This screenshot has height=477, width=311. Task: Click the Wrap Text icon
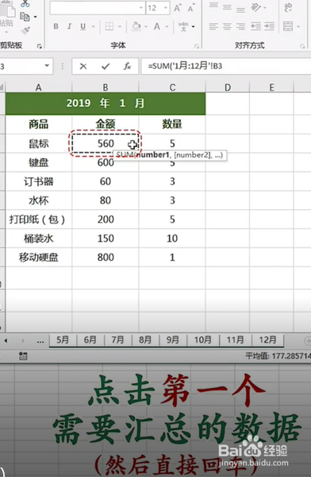pyautogui.click(x=288, y=7)
